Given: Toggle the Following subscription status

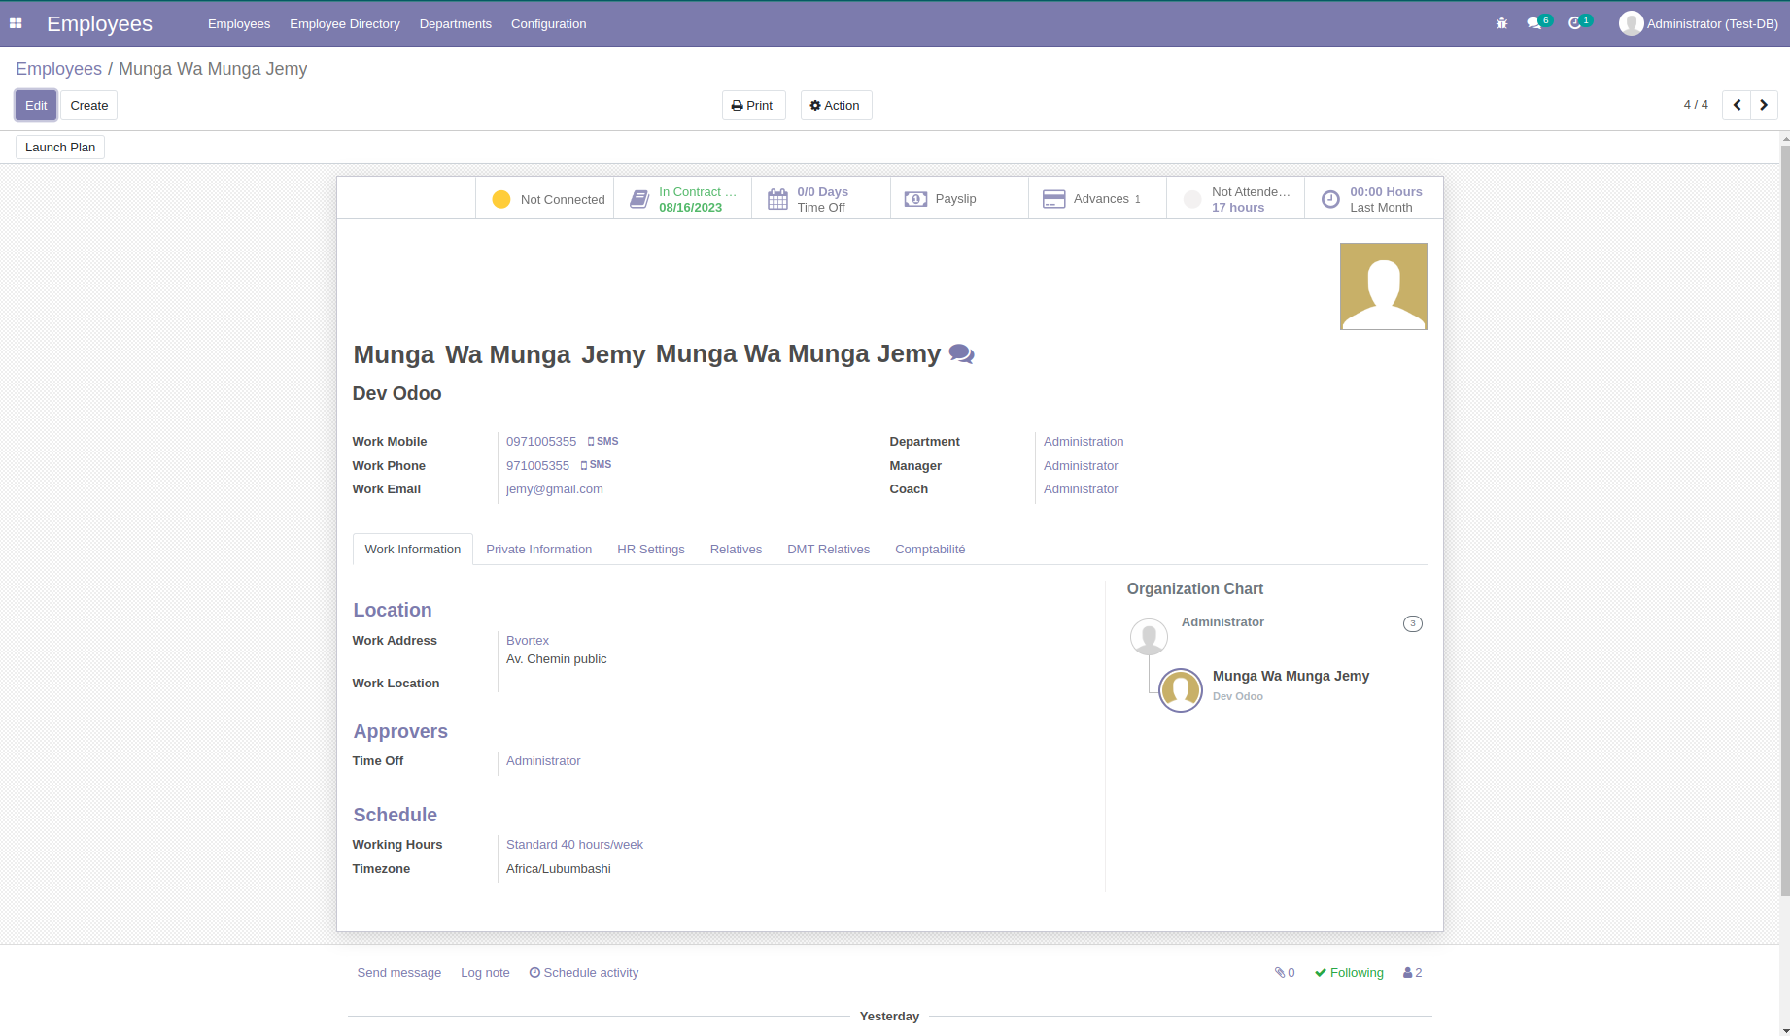Looking at the screenshot, I should click(x=1349, y=973).
